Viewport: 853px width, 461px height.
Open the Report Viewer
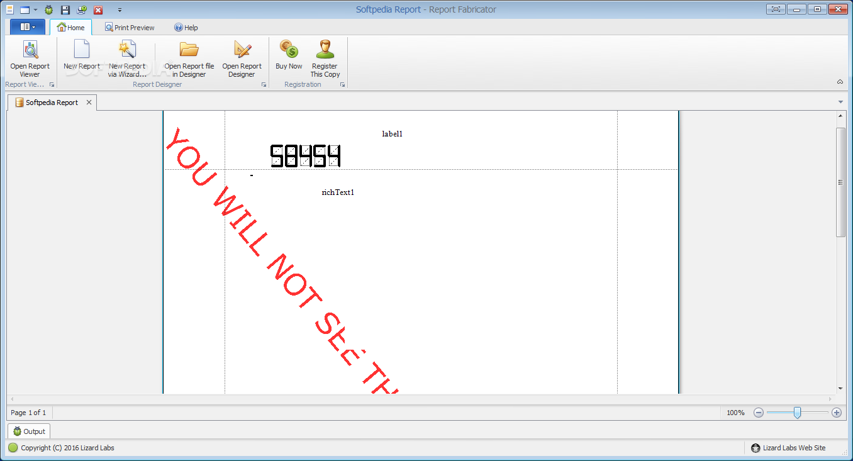[30, 58]
